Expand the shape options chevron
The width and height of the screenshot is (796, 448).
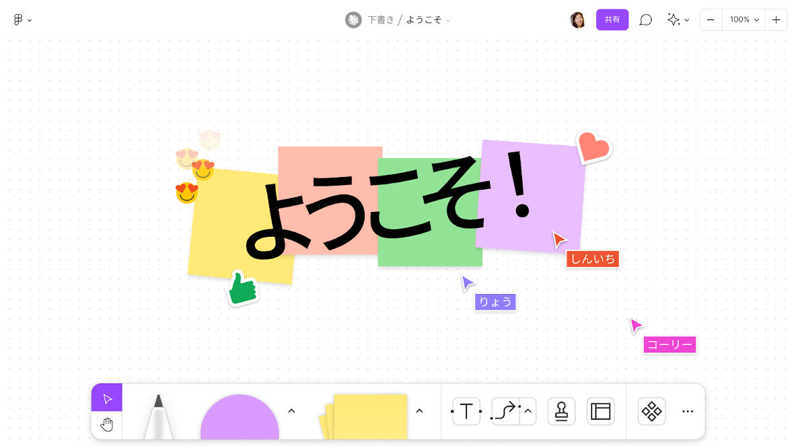291,410
